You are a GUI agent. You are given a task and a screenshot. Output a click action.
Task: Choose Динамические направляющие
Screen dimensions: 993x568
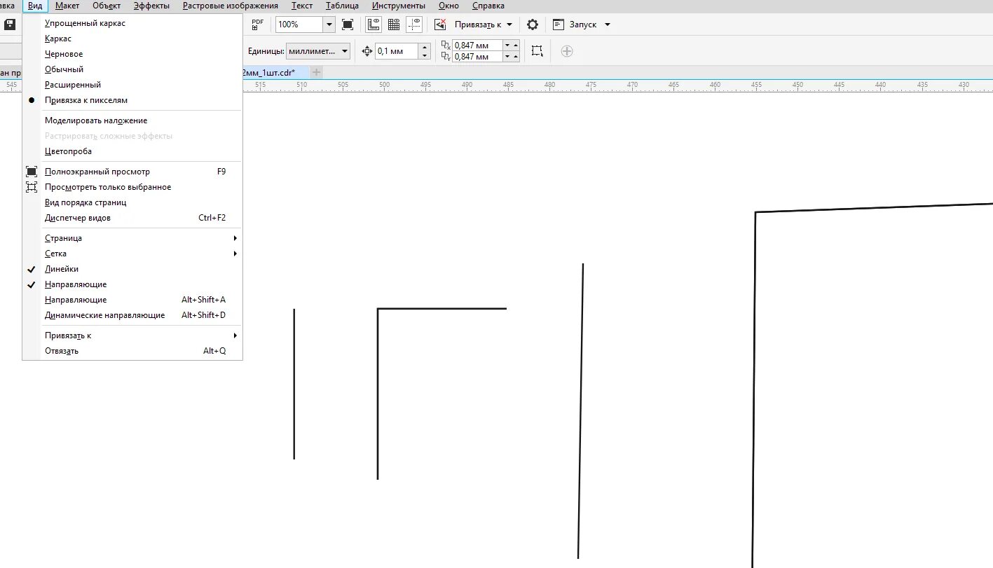(x=132, y=315)
